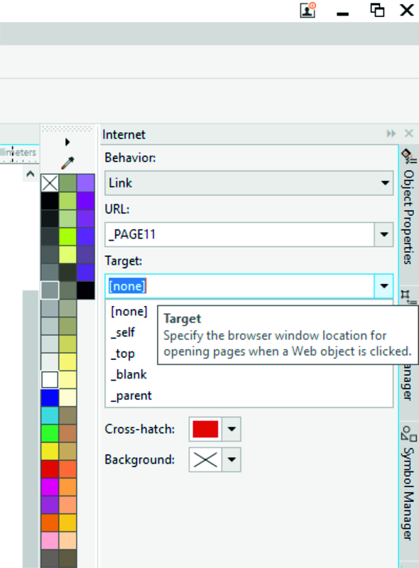
Task: Select the eyedropper tool above the palette
Action: (67, 163)
